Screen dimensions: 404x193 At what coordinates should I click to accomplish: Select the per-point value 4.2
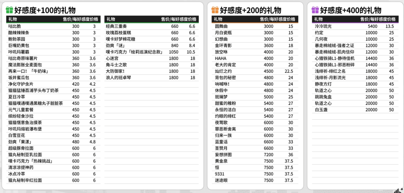point(92,84)
